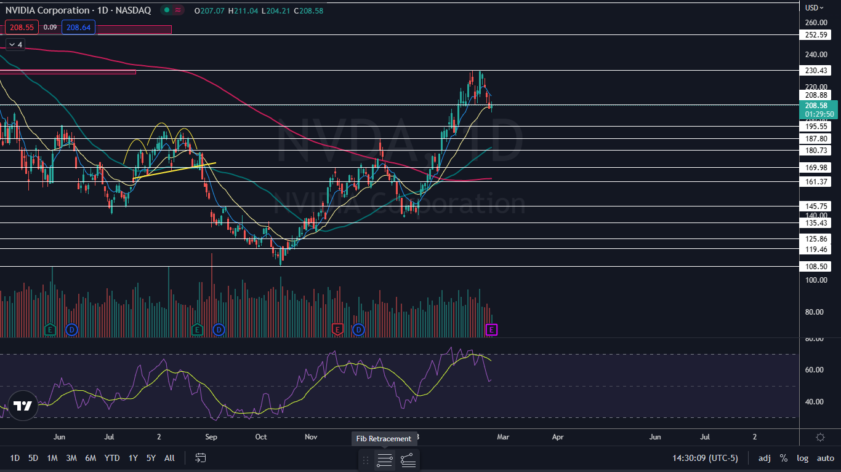Select the Fib Retracement drawing tool
Image resolution: width=841 pixels, height=472 pixels.
click(385, 459)
